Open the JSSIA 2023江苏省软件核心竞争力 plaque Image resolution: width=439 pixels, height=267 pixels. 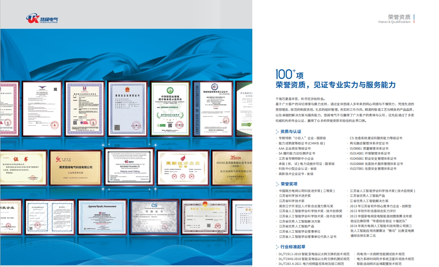pos(232,167)
